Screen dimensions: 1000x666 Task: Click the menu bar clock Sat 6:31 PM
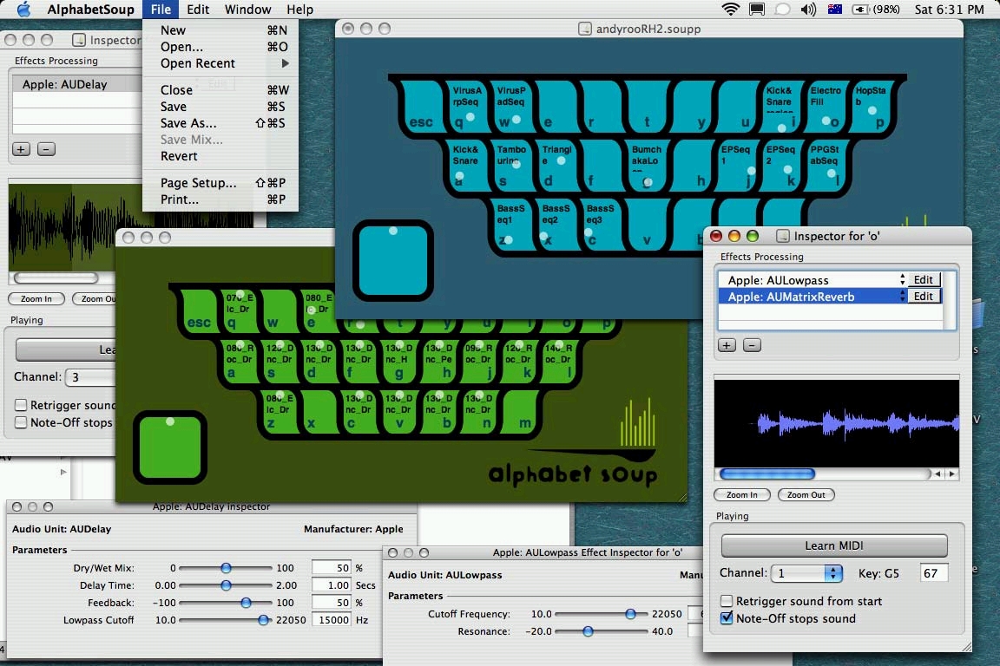coord(949,9)
